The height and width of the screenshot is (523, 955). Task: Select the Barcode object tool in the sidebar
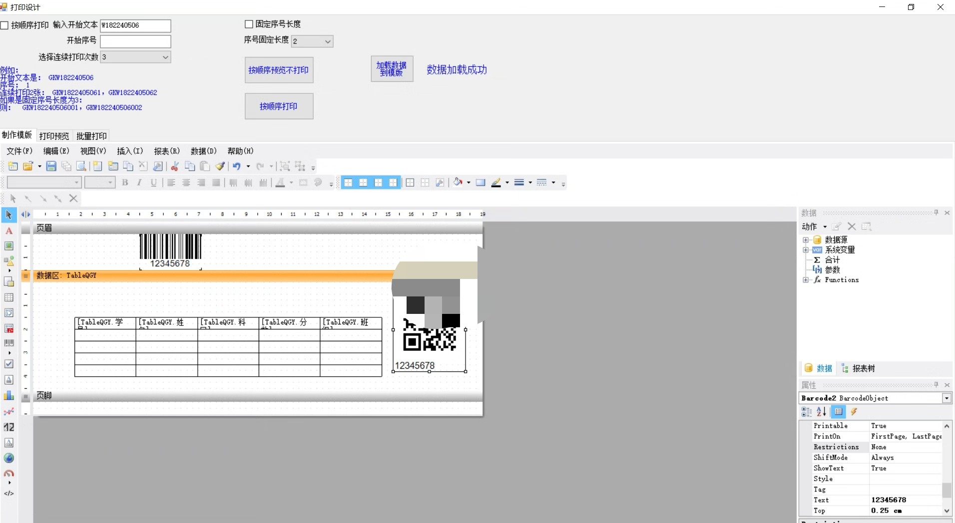coord(9,343)
